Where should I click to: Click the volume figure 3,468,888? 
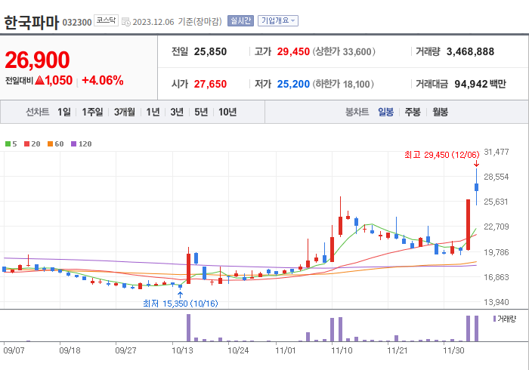click(470, 51)
